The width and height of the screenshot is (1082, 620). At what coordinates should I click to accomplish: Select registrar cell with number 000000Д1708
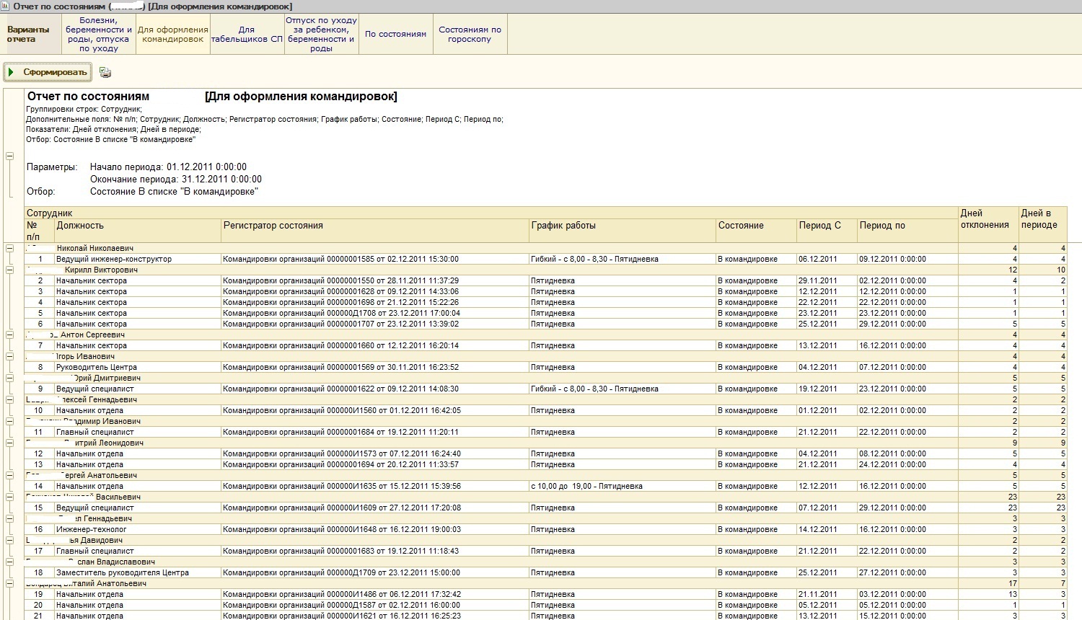[375, 313]
